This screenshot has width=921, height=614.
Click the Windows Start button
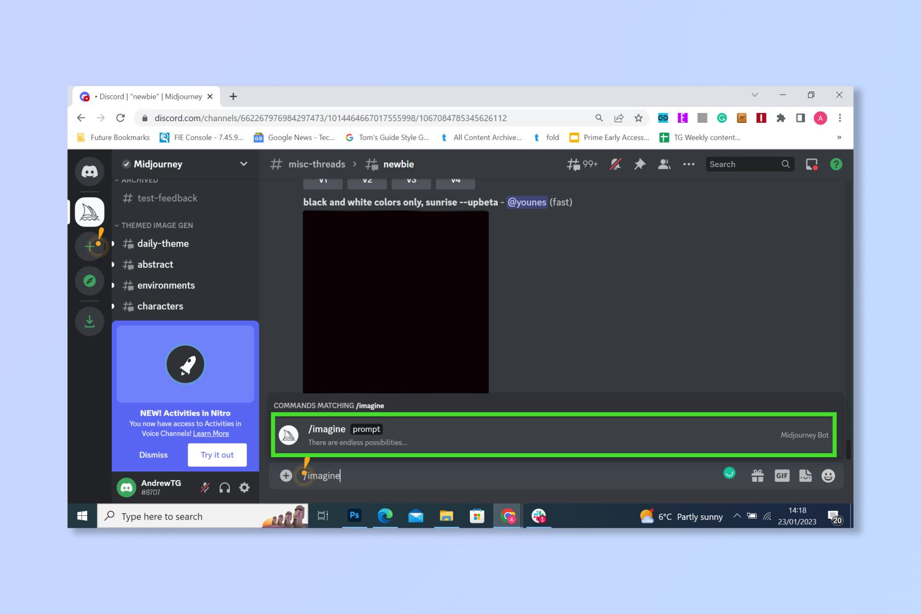click(x=82, y=516)
